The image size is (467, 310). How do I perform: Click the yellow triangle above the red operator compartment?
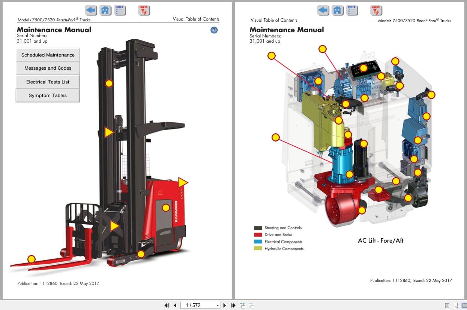[183, 182]
